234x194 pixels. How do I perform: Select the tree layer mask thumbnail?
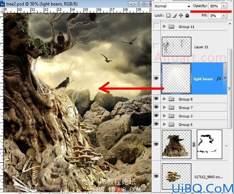click(x=209, y=144)
